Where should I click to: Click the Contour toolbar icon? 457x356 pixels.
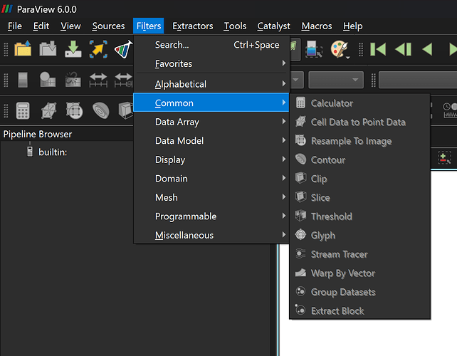(101, 111)
